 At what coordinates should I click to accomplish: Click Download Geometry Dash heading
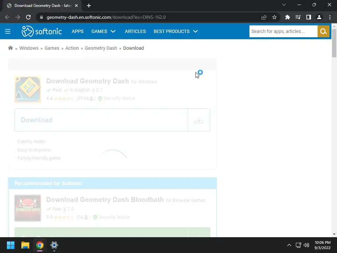click(88, 81)
